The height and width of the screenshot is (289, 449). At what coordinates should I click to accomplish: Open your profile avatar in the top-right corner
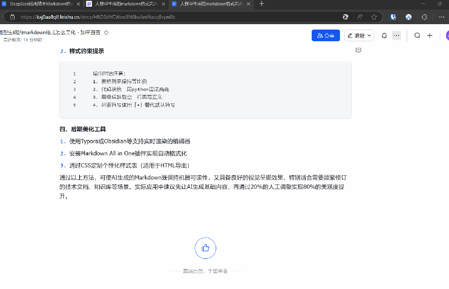pos(447,35)
